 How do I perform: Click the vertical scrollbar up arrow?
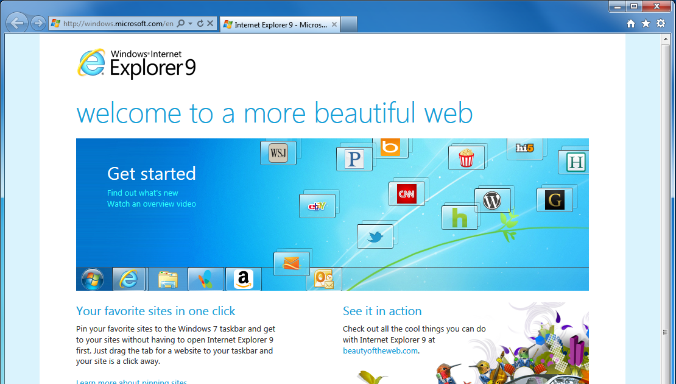(665, 40)
